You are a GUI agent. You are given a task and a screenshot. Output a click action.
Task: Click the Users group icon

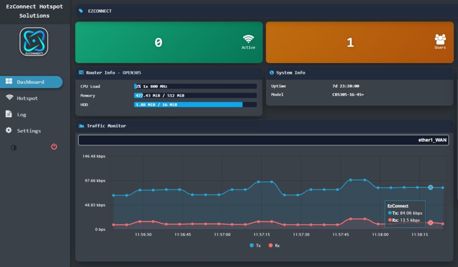(440, 39)
